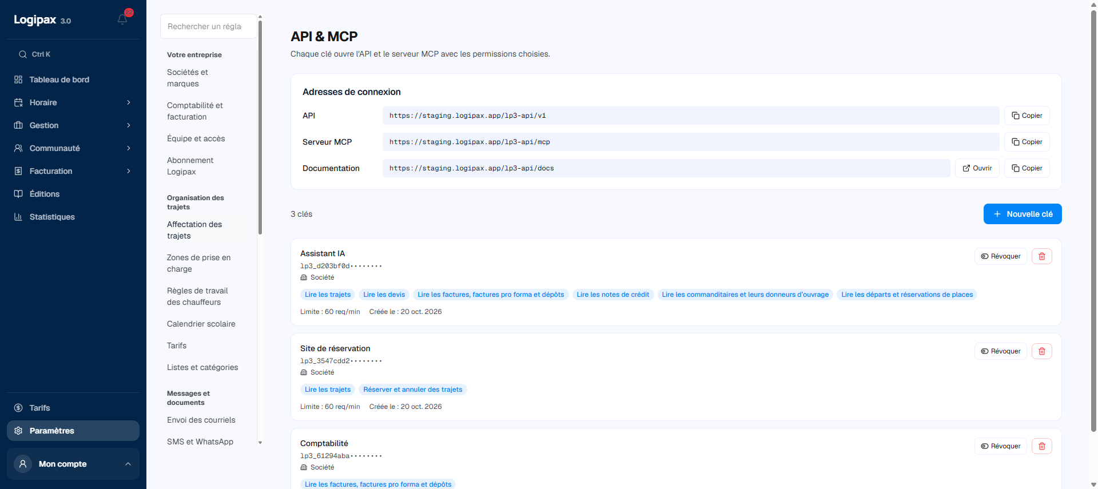Delete the Comptabilité key with trash icon
This screenshot has width=1098, height=489.
1041,446
